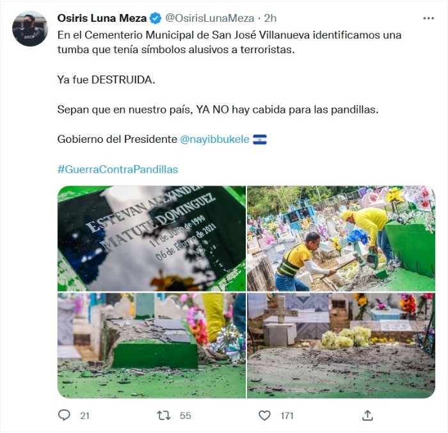View photo of rubble with stone cross
Screen dimensions: 448x433
tap(341, 345)
